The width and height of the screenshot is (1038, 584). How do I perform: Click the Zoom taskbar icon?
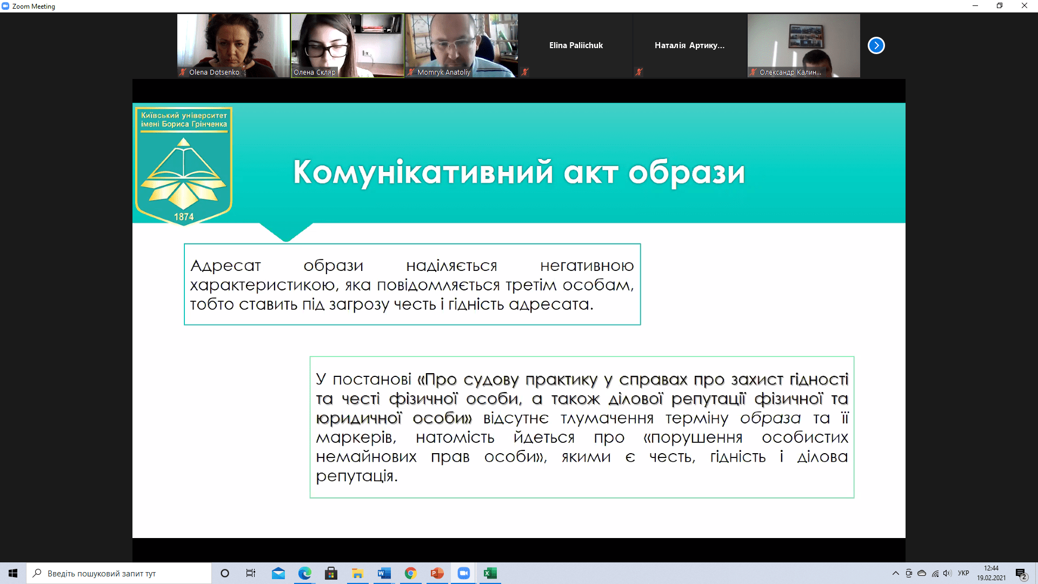463,573
